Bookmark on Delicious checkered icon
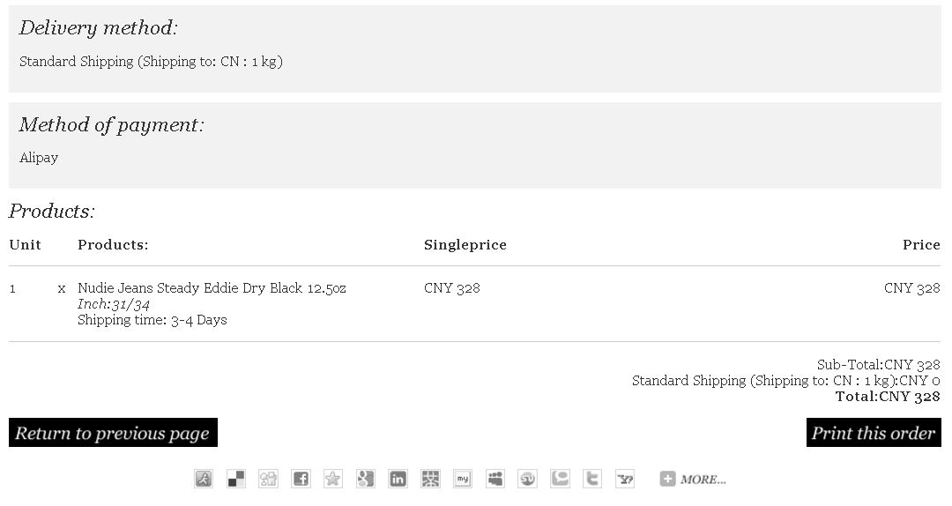 [236, 479]
